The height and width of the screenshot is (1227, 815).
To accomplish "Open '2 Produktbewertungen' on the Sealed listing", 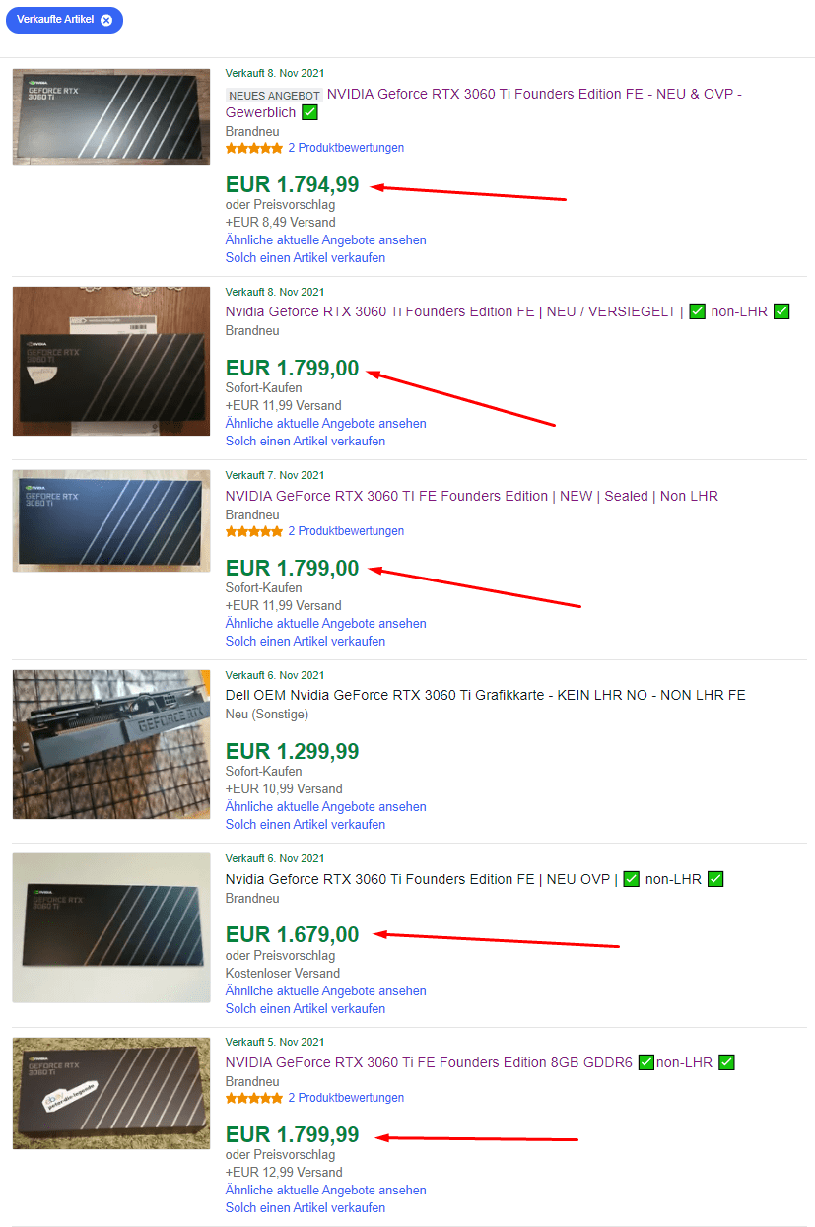I will [346, 531].
